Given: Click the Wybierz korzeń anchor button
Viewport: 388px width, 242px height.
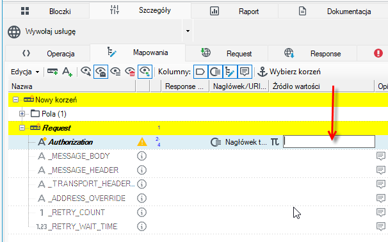Looking at the screenshot, I should [x=289, y=72].
